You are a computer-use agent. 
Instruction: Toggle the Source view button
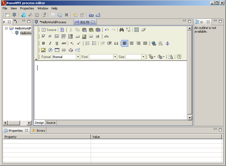[x=49, y=30]
